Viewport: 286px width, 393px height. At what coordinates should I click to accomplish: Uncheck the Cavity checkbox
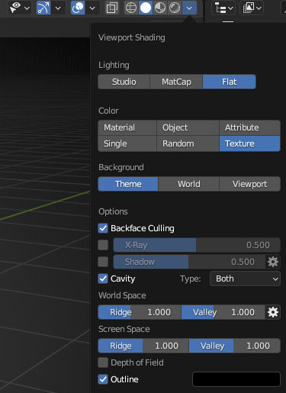pos(103,279)
